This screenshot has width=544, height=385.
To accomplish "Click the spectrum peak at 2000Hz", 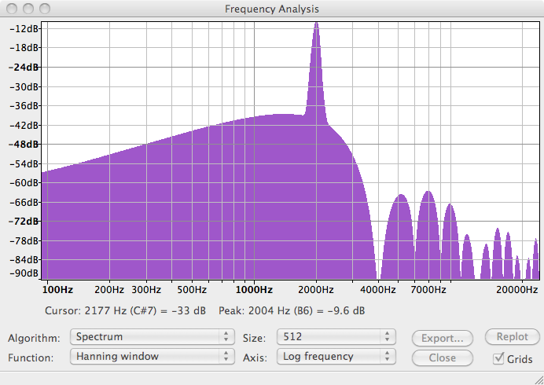I will click(x=316, y=24).
